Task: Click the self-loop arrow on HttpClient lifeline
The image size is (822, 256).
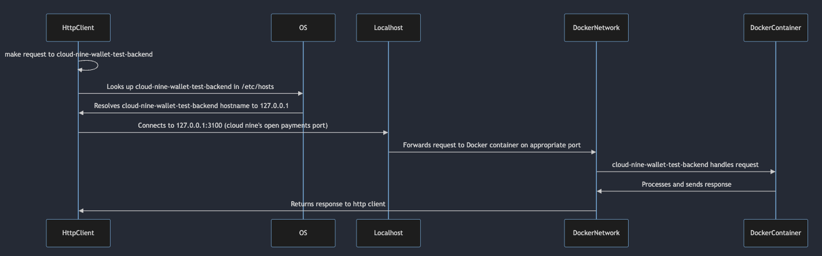Action: click(95, 65)
